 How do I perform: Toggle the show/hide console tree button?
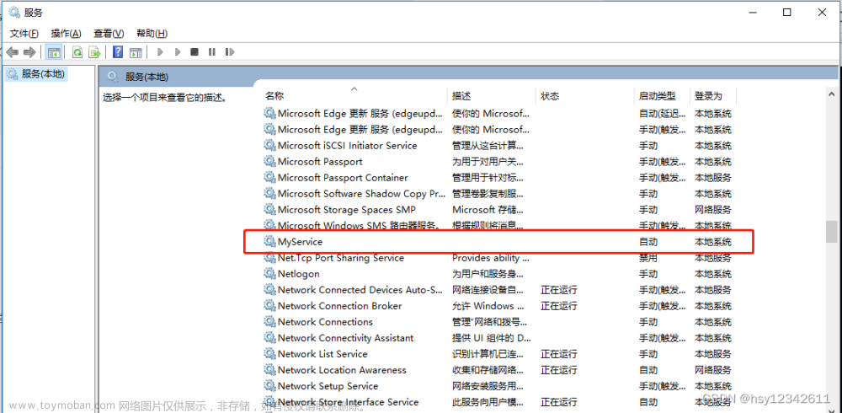click(54, 52)
